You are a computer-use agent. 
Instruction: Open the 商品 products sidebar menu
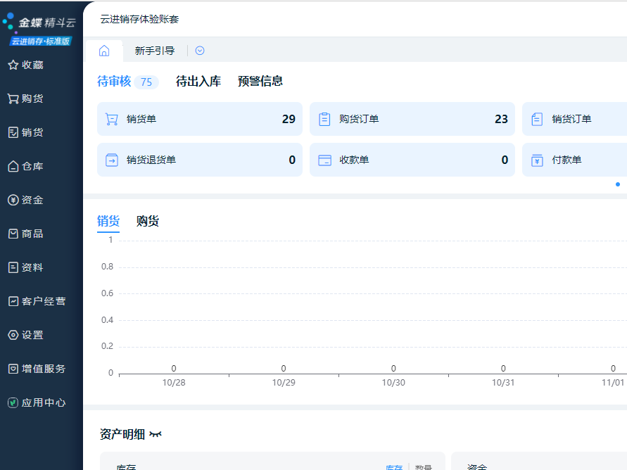pos(26,234)
